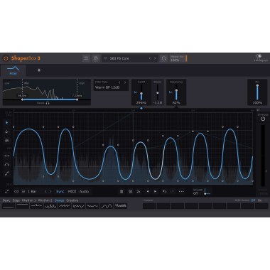270x270 pixels.
Task: Select the Filter shaper tab
Action: pyautogui.click(x=13, y=70)
